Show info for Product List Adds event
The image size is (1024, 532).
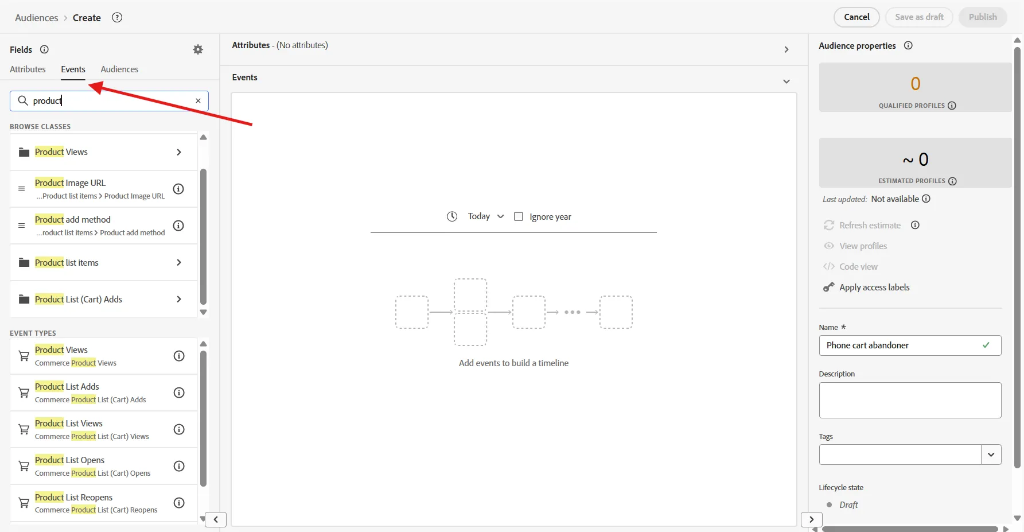pyautogui.click(x=179, y=393)
